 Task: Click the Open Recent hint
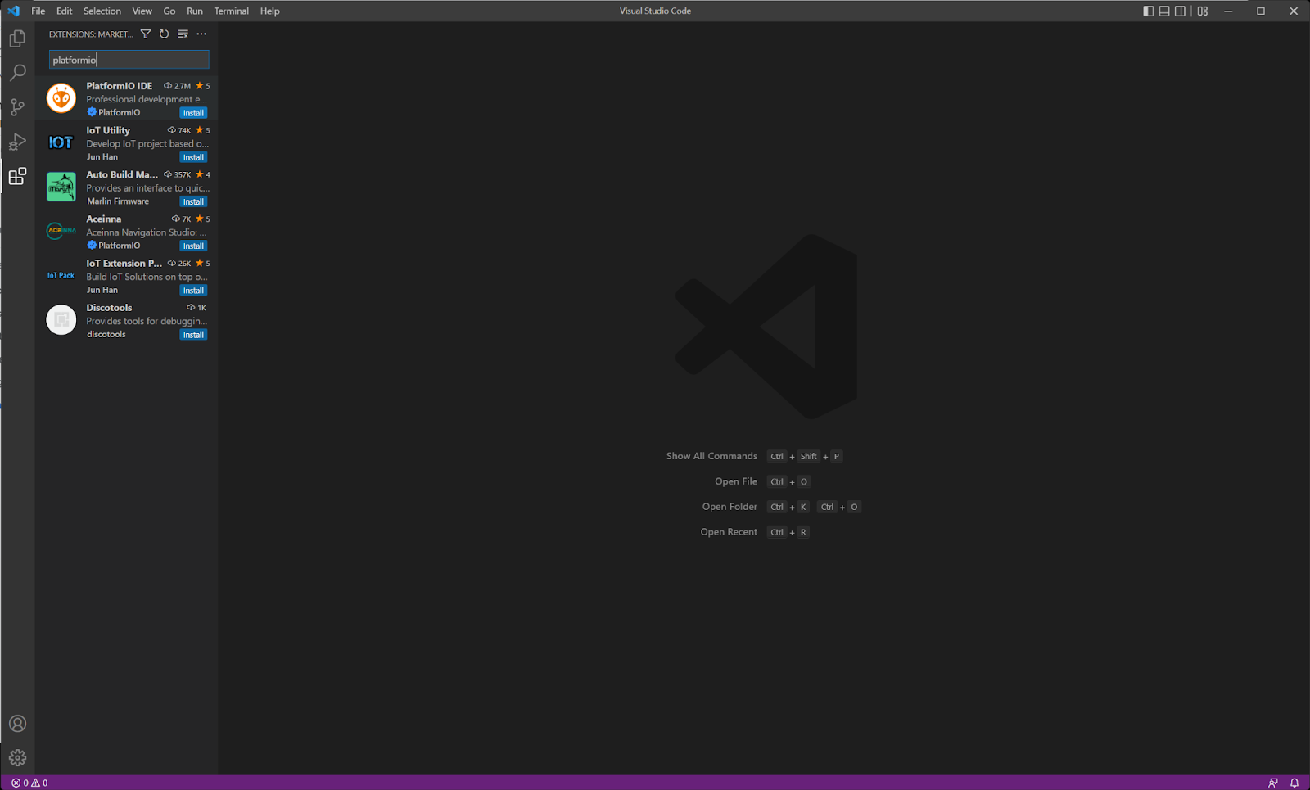[729, 532]
